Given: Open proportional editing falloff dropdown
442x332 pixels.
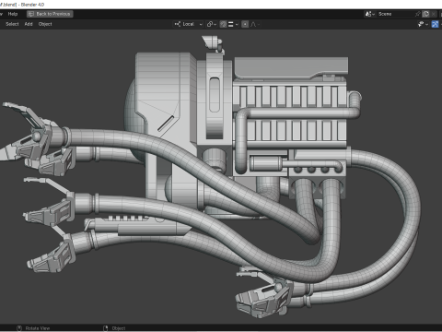Looking at the screenshot, I should click(255, 24).
